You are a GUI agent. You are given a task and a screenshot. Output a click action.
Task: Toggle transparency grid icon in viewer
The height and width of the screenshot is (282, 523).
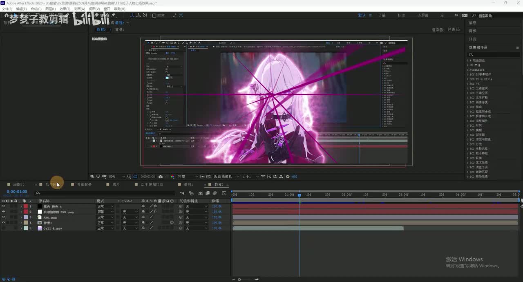pos(208,177)
